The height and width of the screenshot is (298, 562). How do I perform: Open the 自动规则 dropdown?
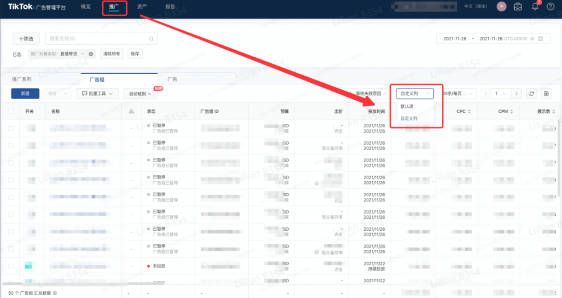[140, 94]
